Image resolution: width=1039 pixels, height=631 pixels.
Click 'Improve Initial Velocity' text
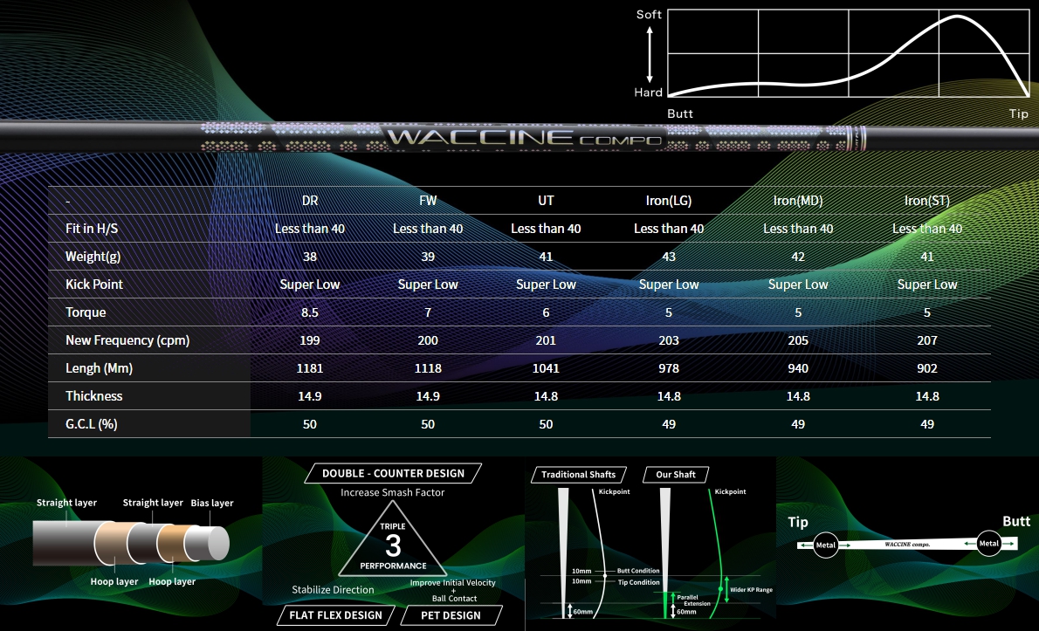pyautogui.click(x=452, y=583)
